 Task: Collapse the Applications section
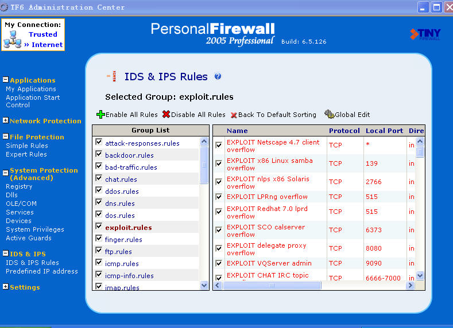point(6,80)
